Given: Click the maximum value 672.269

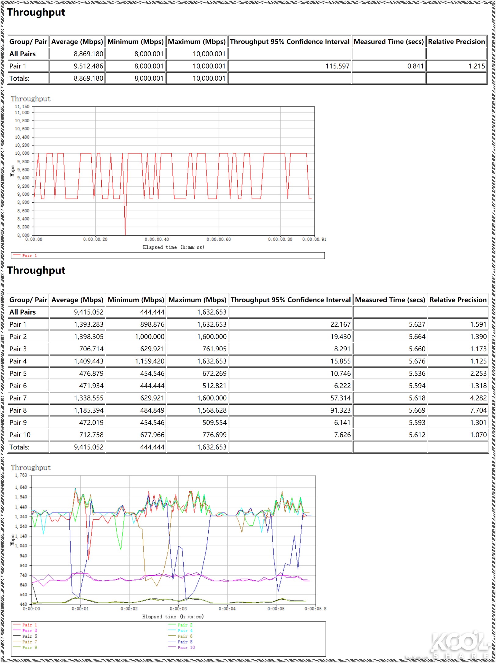Looking at the screenshot, I should tap(214, 373).
